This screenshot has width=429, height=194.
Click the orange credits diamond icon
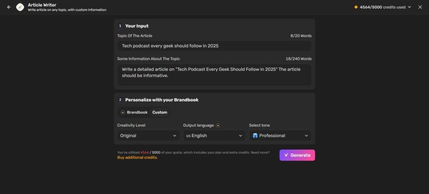[x=356, y=7]
